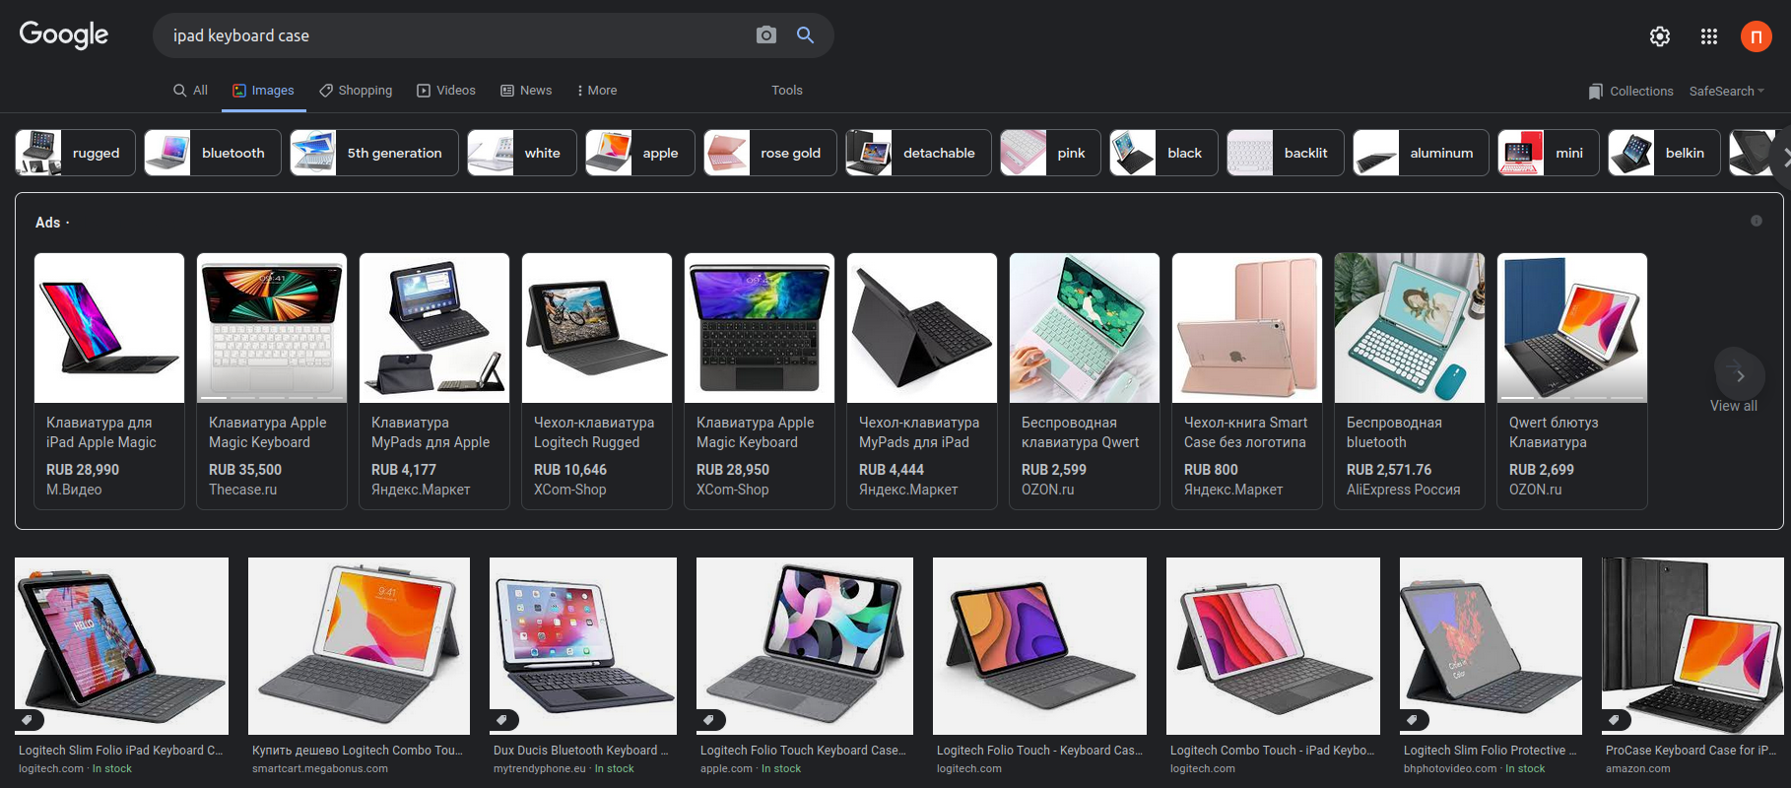Image resolution: width=1791 pixels, height=788 pixels.
Task: Select the 'bluetooth' filter chip
Action: (x=213, y=153)
